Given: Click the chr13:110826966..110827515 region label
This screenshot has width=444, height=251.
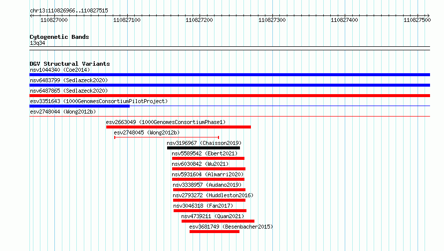Looking at the screenshot, I should click(x=69, y=11).
